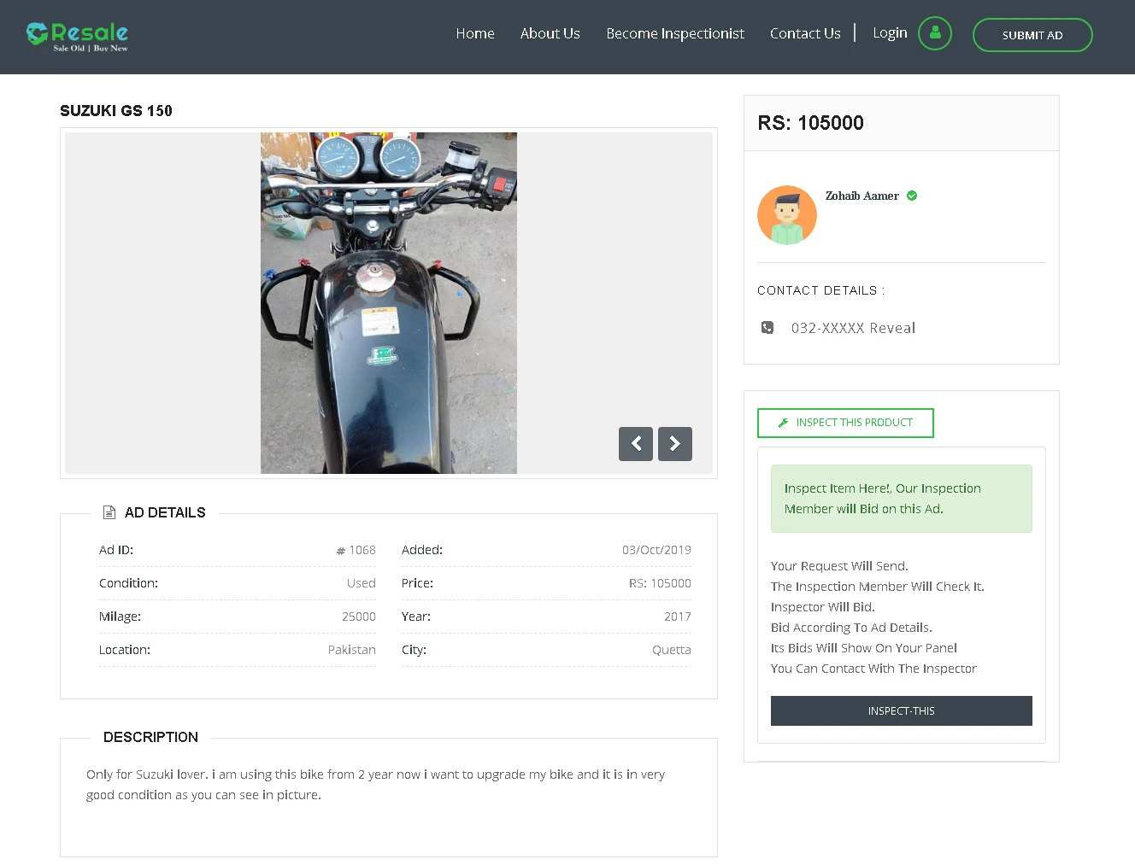Click the Suzuki motorcycle photo
The image size is (1135, 865).
(389, 303)
